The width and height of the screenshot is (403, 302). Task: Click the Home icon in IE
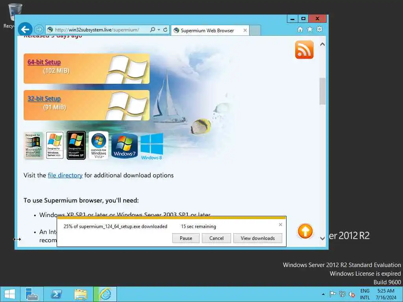tap(300, 29)
